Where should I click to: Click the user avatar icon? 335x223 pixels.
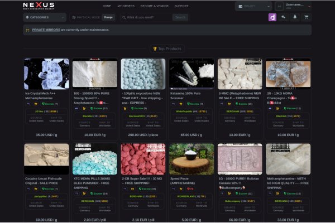click(279, 6)
